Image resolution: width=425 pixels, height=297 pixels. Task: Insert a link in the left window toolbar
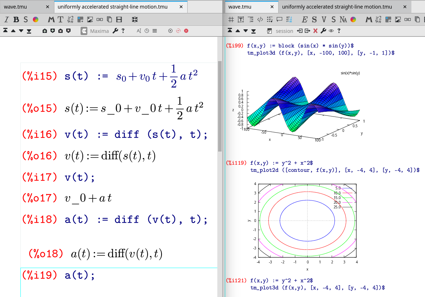point(100,19)
